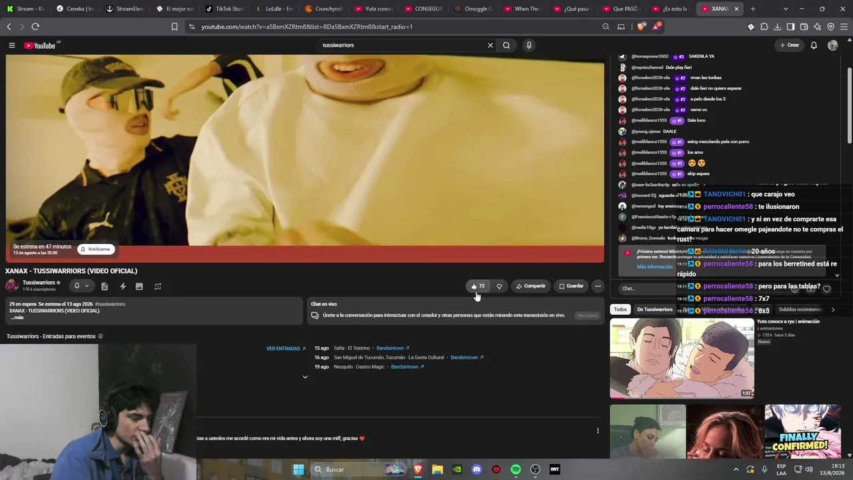The width and height of the screenshot is (853, 480).
Task: Open YouTube notifications bell
Action: [814, 45]
